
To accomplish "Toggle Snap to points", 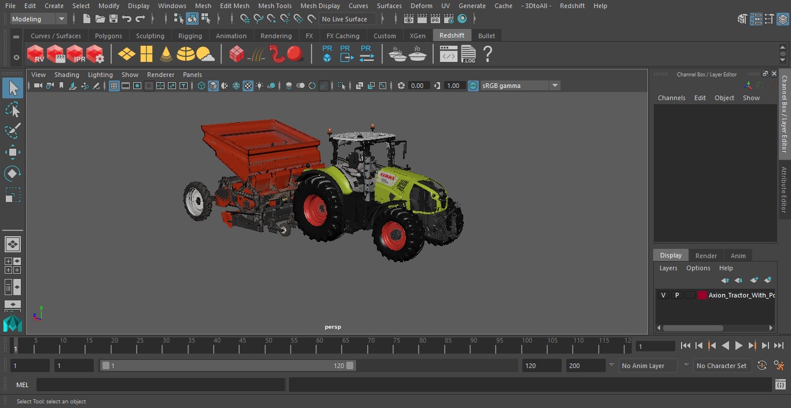I will click(272, 19).
